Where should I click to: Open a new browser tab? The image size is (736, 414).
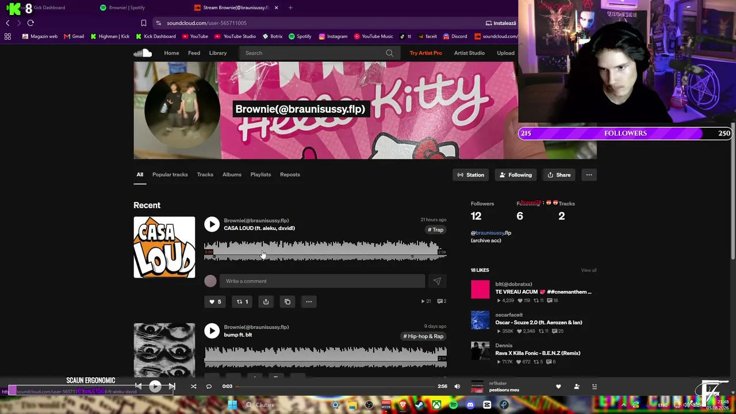point(290,7)
